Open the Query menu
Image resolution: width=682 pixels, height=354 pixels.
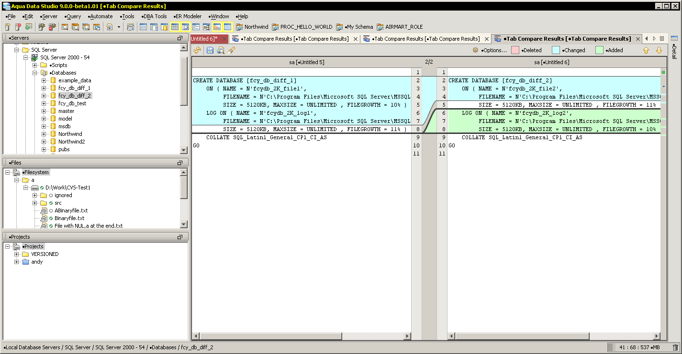tap(73, 16)
